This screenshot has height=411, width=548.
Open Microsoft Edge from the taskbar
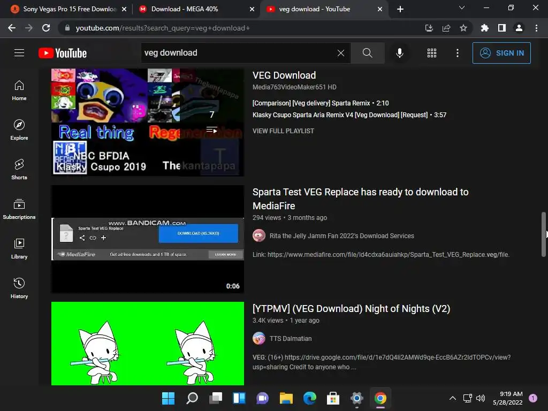pyautogui.click(x=310, y=398)
